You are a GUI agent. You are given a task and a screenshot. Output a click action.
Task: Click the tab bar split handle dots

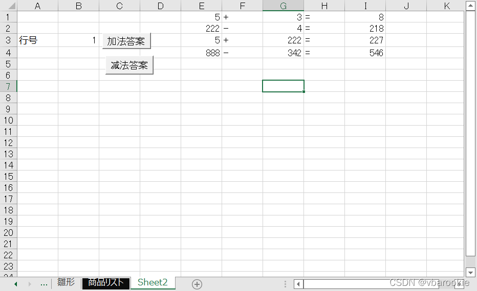click(x=285, y=284)
